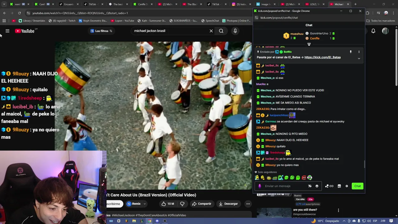Open the YouTube account avatar menu
Viewport: 398px width, 224px height.
click(385, 31)
